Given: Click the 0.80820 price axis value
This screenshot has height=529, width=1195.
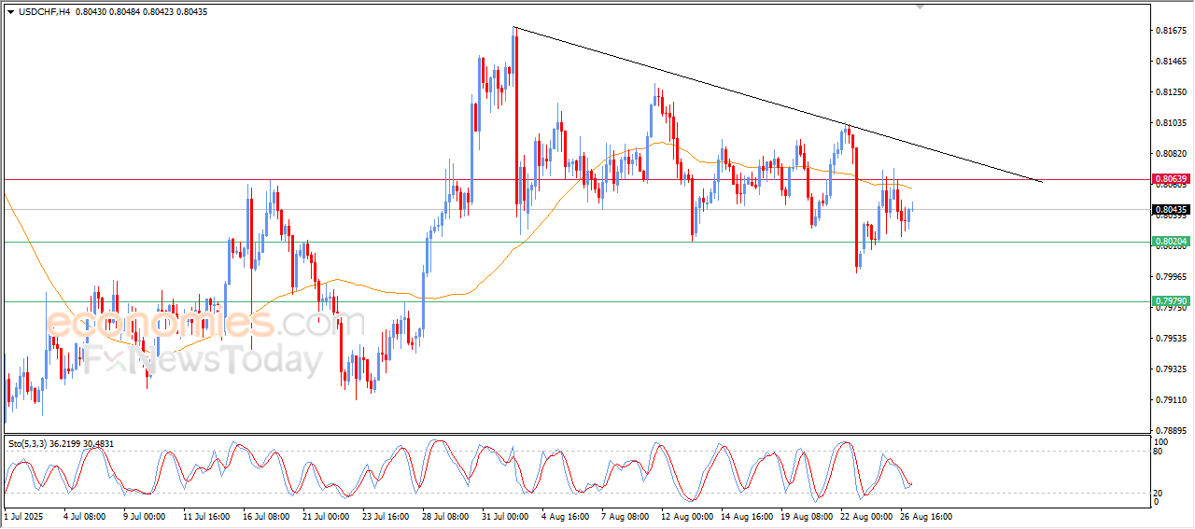Looking at the screenshot, I should [1171, 154].
